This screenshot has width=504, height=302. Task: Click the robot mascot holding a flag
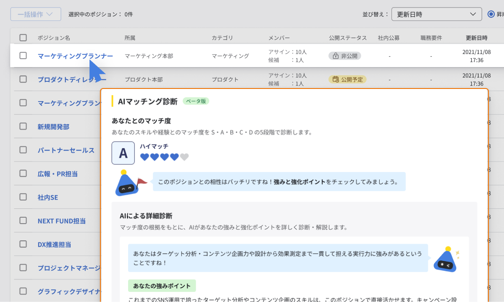pos(131,183)
